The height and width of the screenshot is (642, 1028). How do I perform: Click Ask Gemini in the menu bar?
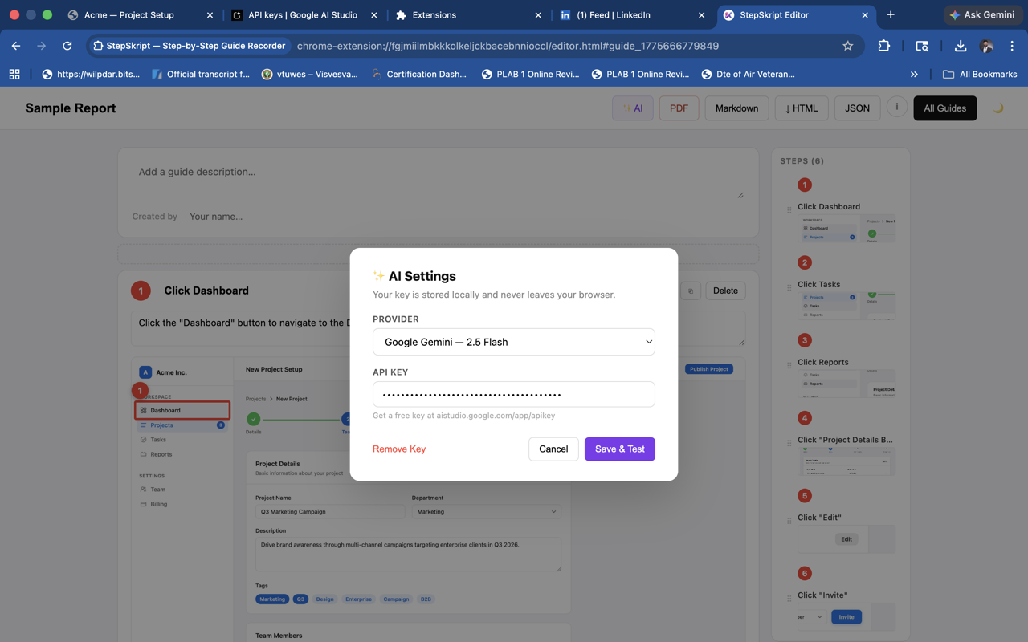(983, 14)
